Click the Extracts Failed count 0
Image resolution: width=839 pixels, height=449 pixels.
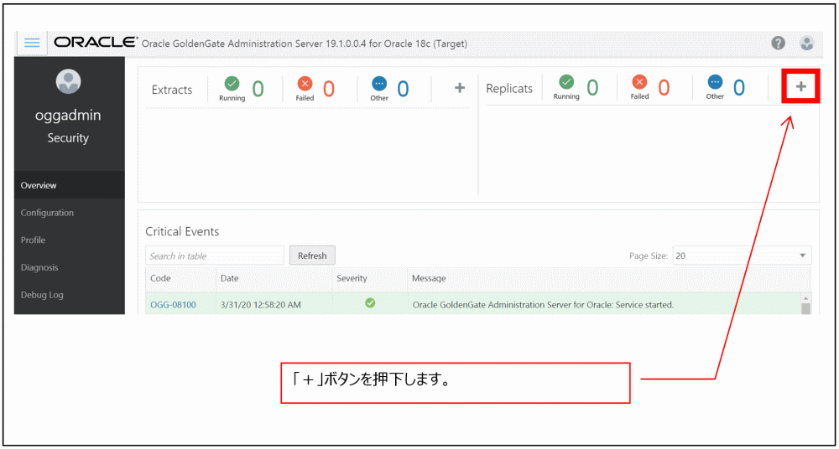point(329,89)
